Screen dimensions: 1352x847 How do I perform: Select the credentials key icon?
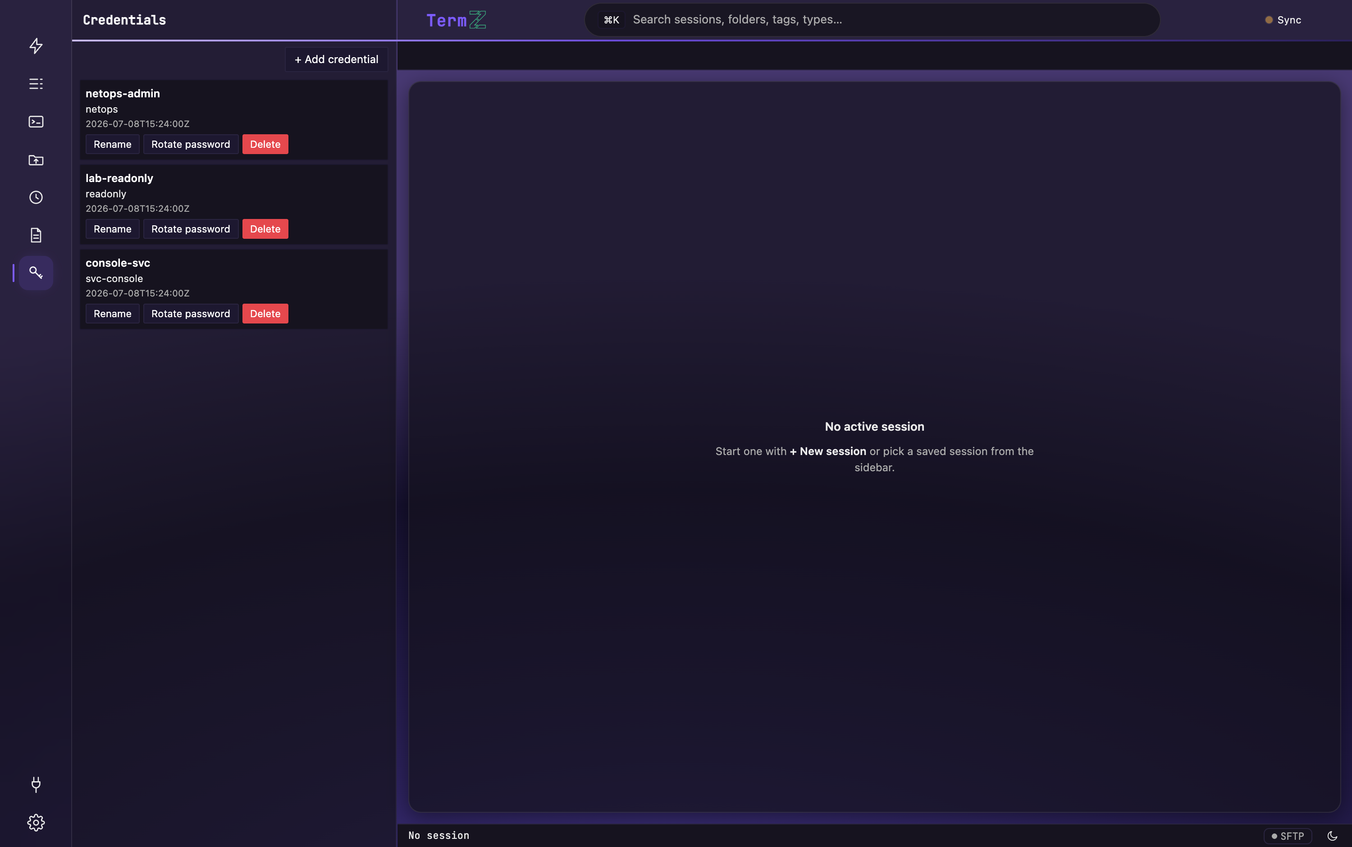[x=36, y=273]
